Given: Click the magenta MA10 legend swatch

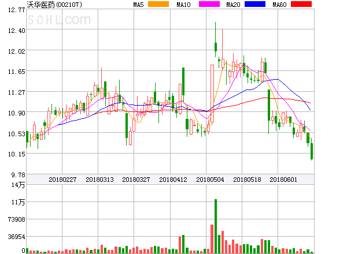Looking at the screenshot, I should click(x=209, y=4).
